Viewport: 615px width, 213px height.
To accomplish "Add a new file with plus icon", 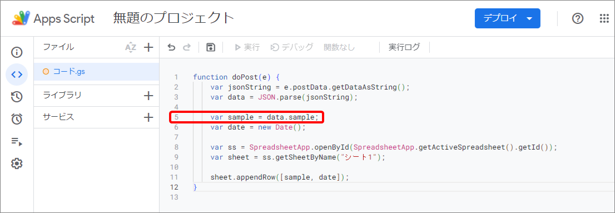I will pyautogui.click(x=148, y=47).
